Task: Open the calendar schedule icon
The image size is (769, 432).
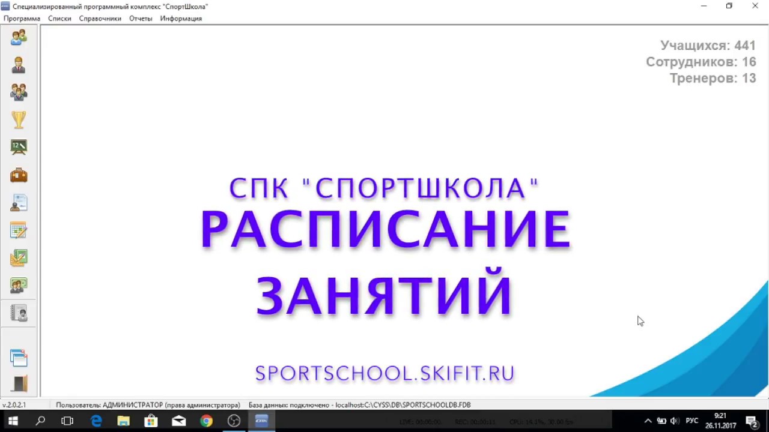Action: (x=19, y=230)
